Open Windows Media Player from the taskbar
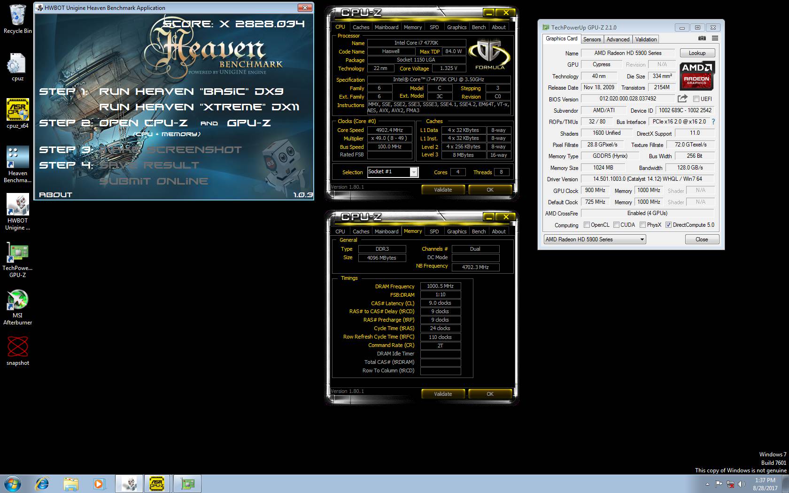 pos(99,484)
